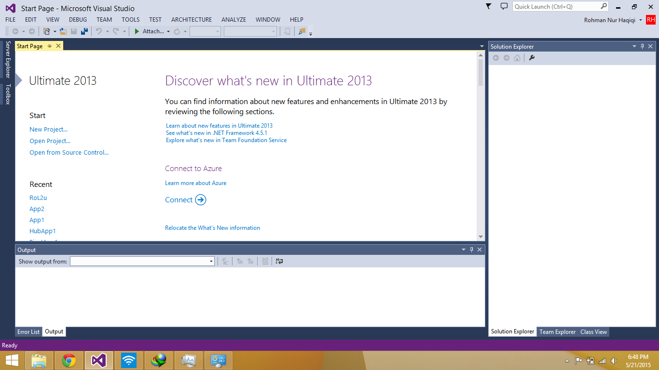Open the TOOLS menu
This screenshot has width=659, height=370.
130,20
